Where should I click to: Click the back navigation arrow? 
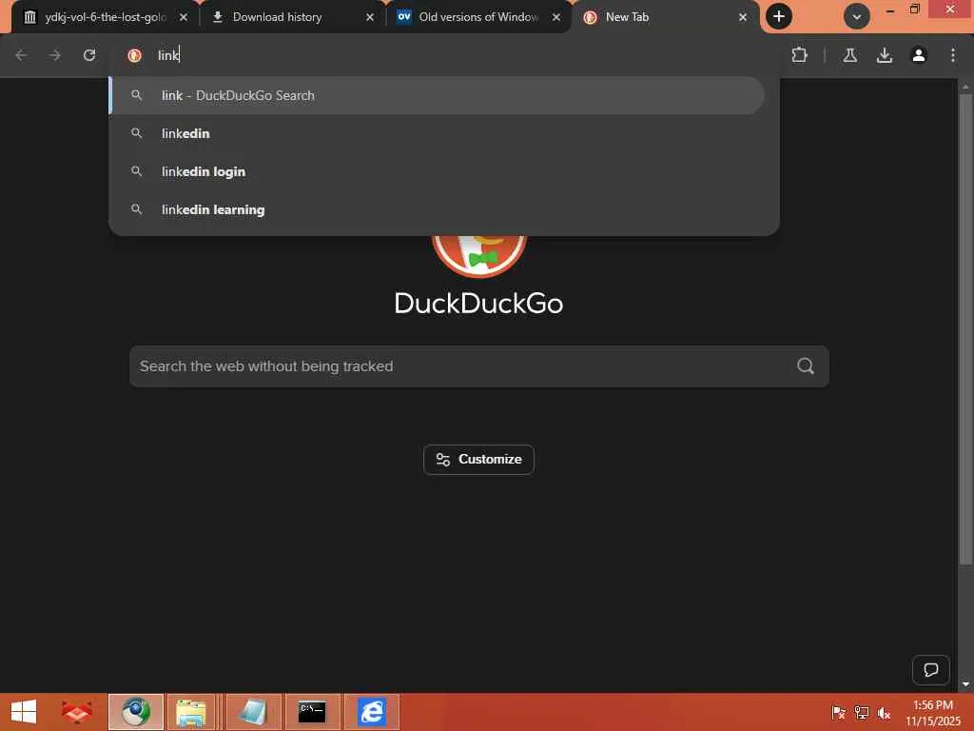click(21, 55)
